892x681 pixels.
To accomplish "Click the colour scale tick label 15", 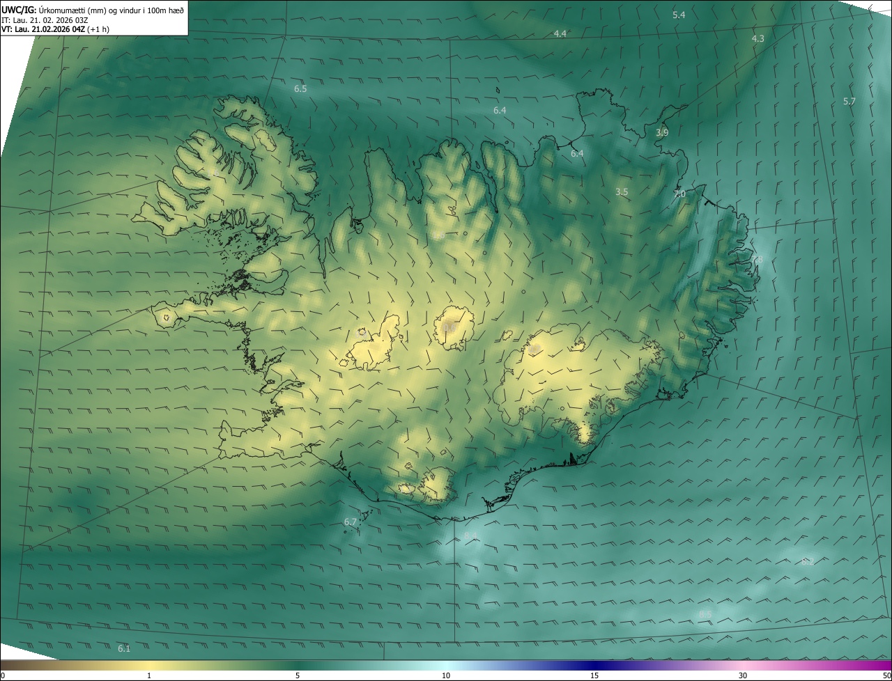I will [594, 675].
